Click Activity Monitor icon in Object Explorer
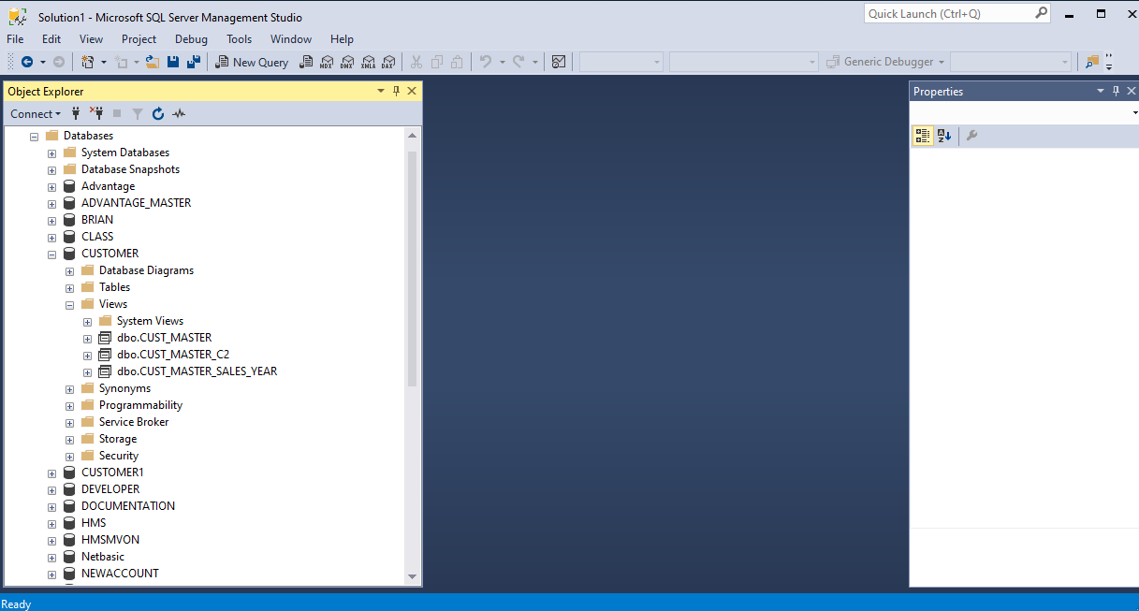Image resolution: width=1139 pixels, height=611 pixels. [179, 113]
